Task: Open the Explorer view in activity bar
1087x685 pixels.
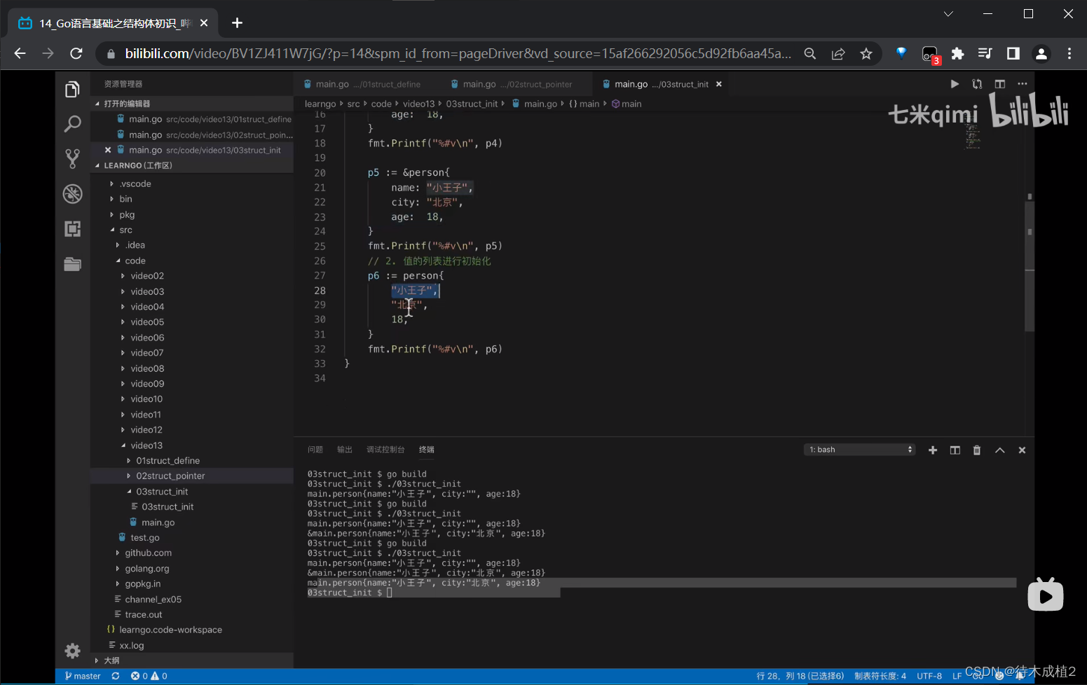Action: pos(72,90)
